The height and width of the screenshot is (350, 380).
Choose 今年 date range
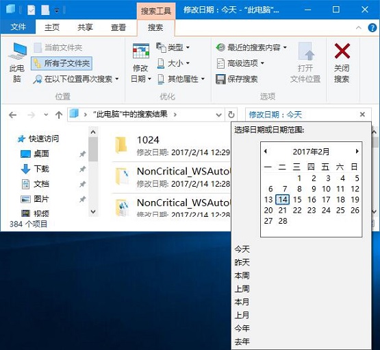point(242,329)
